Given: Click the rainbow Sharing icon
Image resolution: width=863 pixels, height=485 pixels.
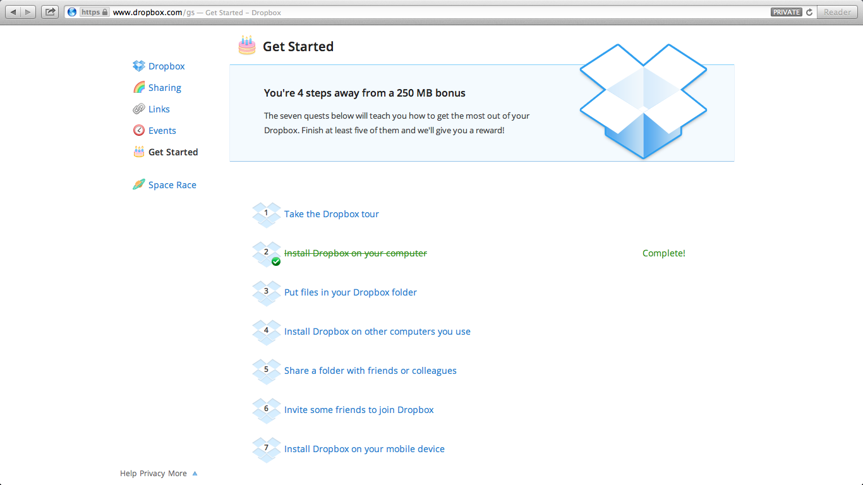Looking at the screenshot, I should click(139, 87).
